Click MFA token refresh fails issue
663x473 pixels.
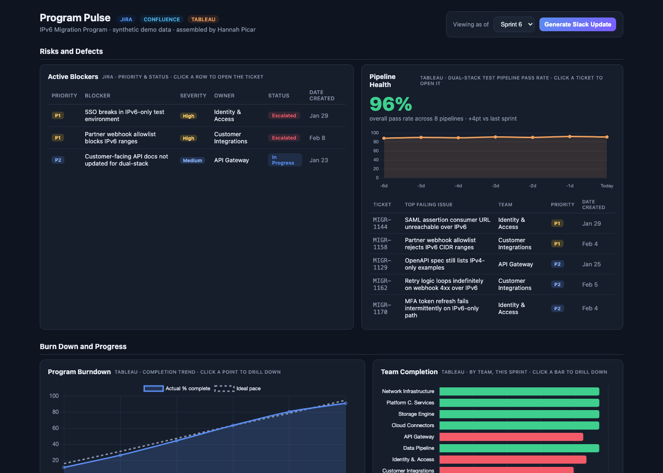pos(442,308)
